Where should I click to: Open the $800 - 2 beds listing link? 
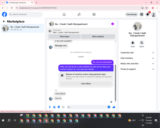coord(66,32)
